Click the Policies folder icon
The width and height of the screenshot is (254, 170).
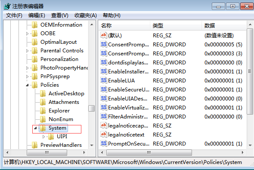coord(35,85)
